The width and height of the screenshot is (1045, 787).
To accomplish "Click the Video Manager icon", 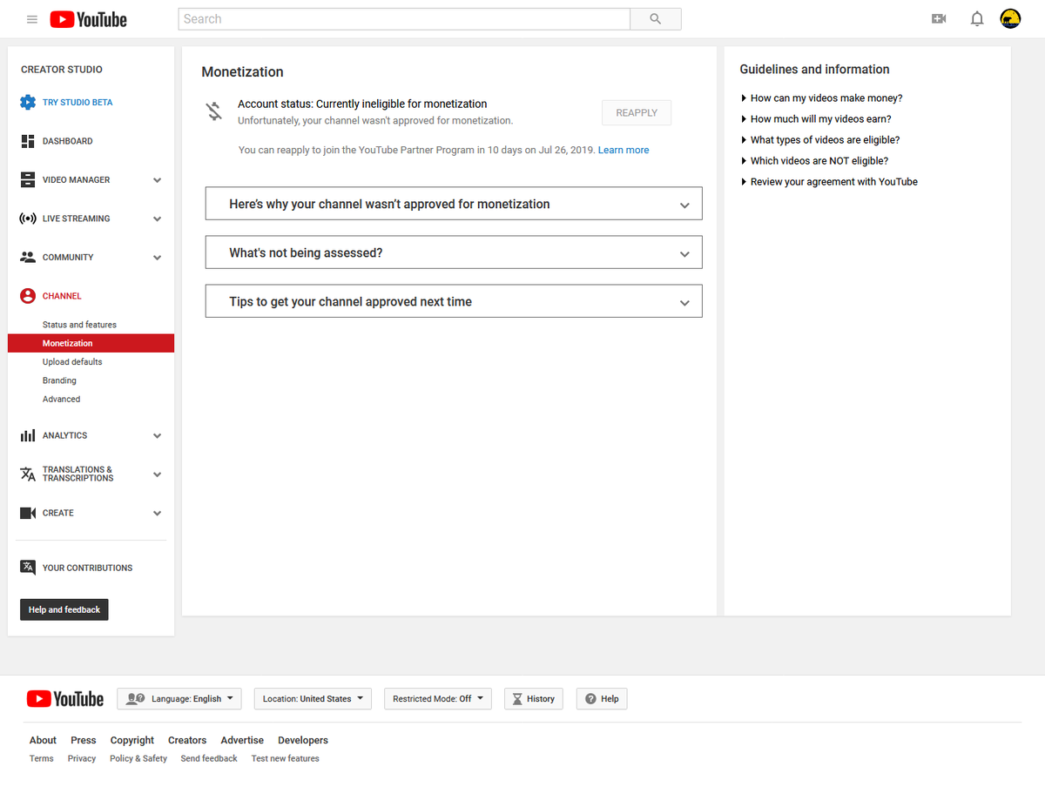I will pos(28,180).
